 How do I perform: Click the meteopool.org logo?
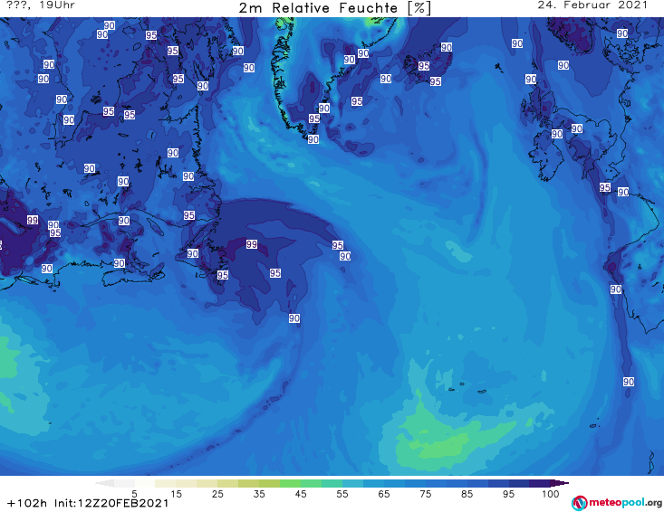617,503
